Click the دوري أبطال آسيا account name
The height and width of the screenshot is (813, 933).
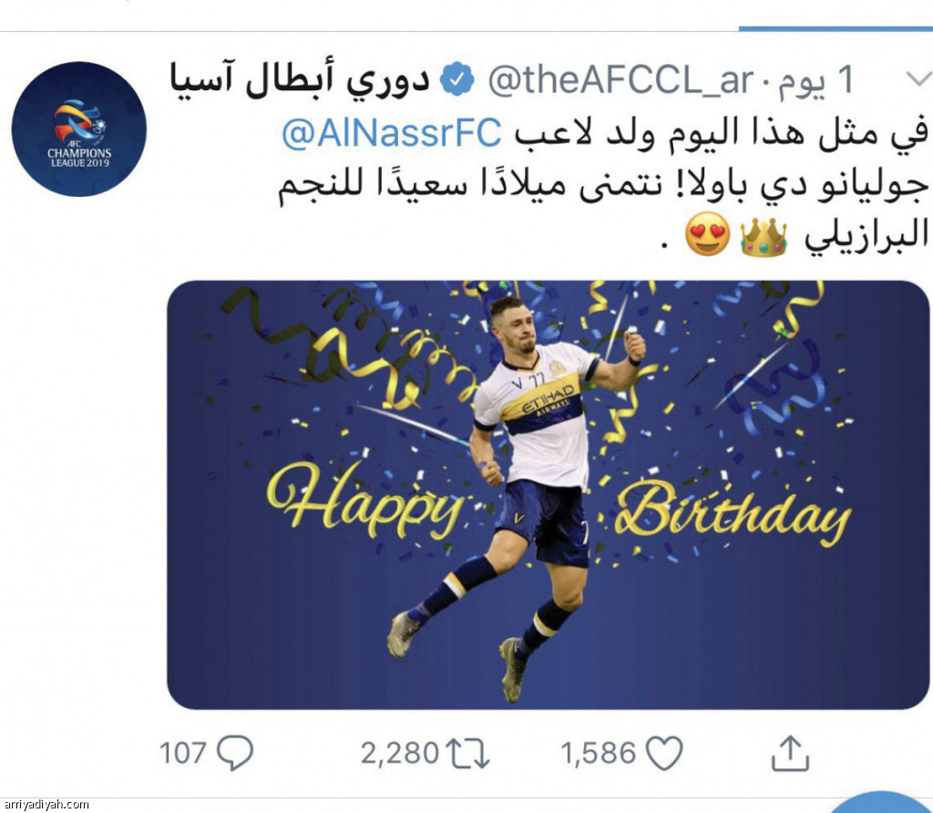(300, 80)
